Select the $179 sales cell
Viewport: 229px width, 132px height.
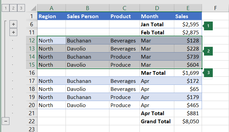tap(188, 97)
